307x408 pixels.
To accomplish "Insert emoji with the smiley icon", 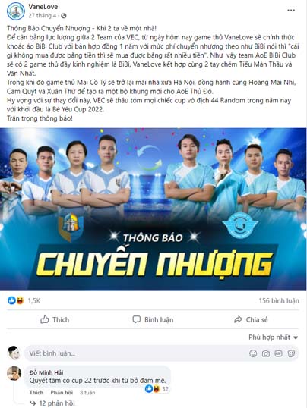I will [x=253, y=353].
